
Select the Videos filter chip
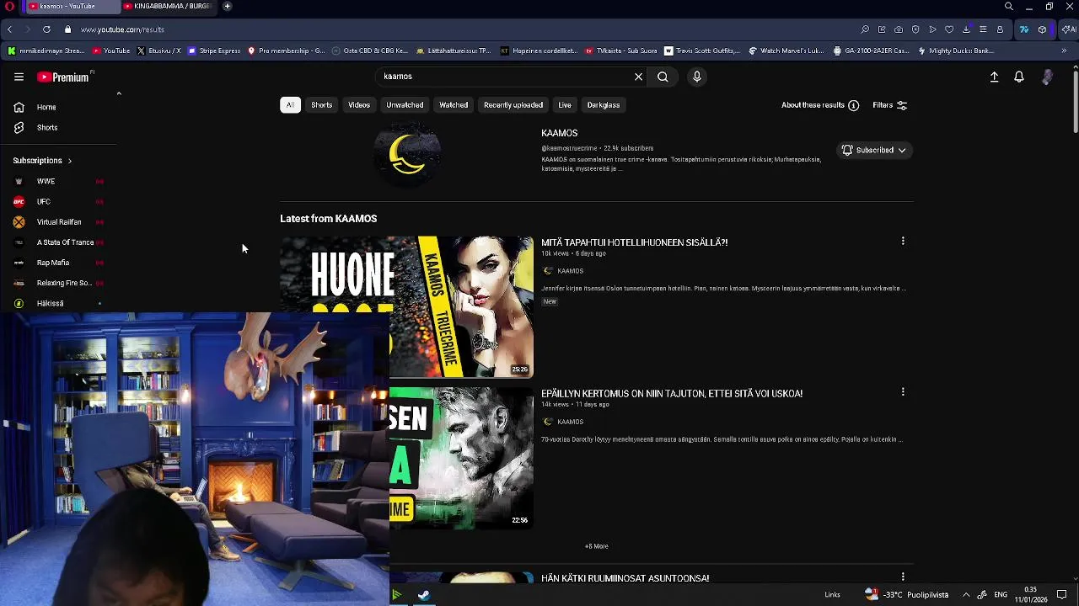(359, 105)
